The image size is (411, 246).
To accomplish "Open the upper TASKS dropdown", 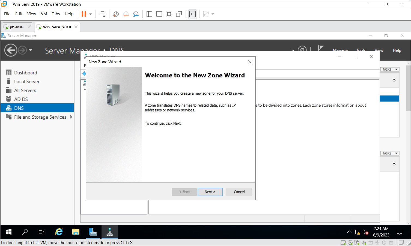I will click(x=390, y=69).
